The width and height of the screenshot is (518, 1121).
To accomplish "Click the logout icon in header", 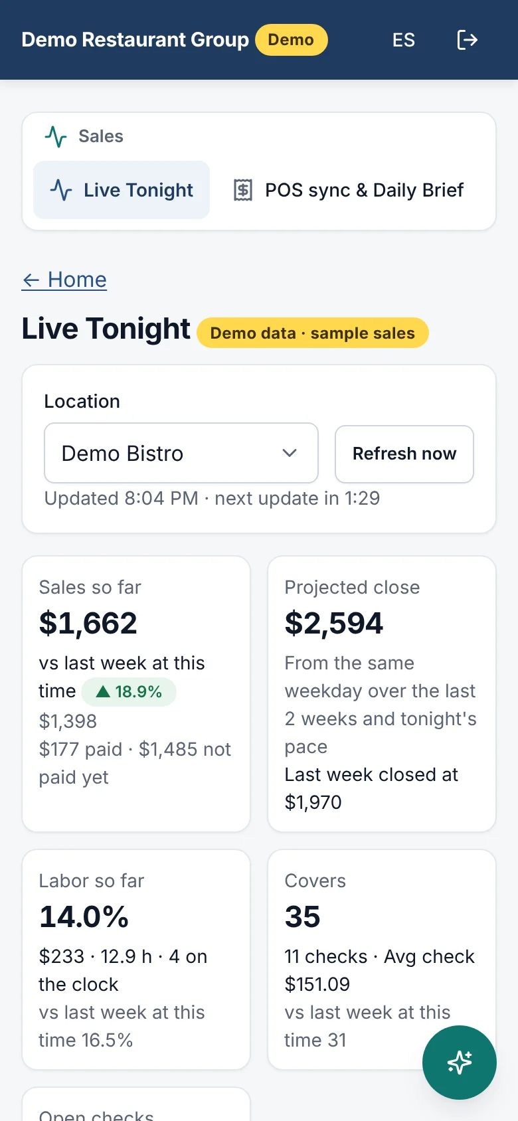I will pyautogui.click(x=468, y=40).
